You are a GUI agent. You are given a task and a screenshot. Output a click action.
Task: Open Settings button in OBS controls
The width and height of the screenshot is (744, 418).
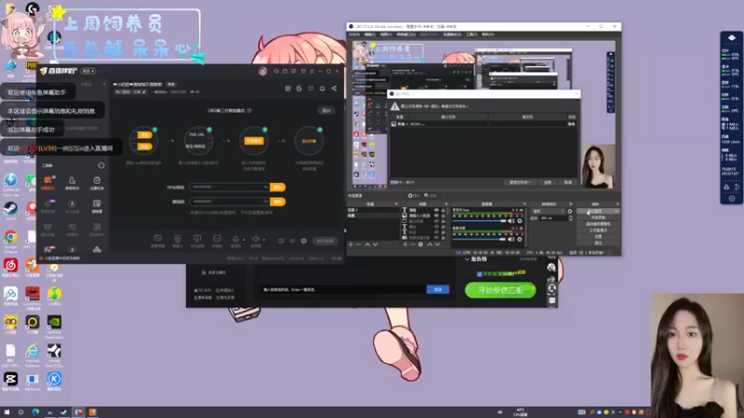tap(598, 237)
